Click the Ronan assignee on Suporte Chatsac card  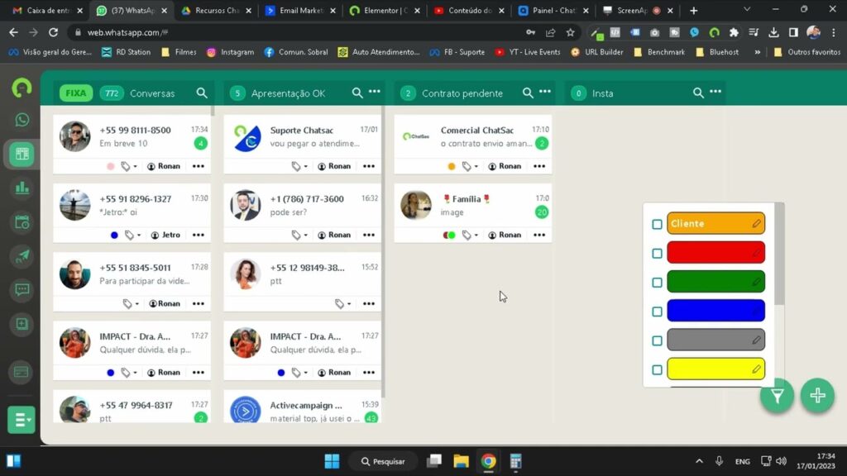334,166
